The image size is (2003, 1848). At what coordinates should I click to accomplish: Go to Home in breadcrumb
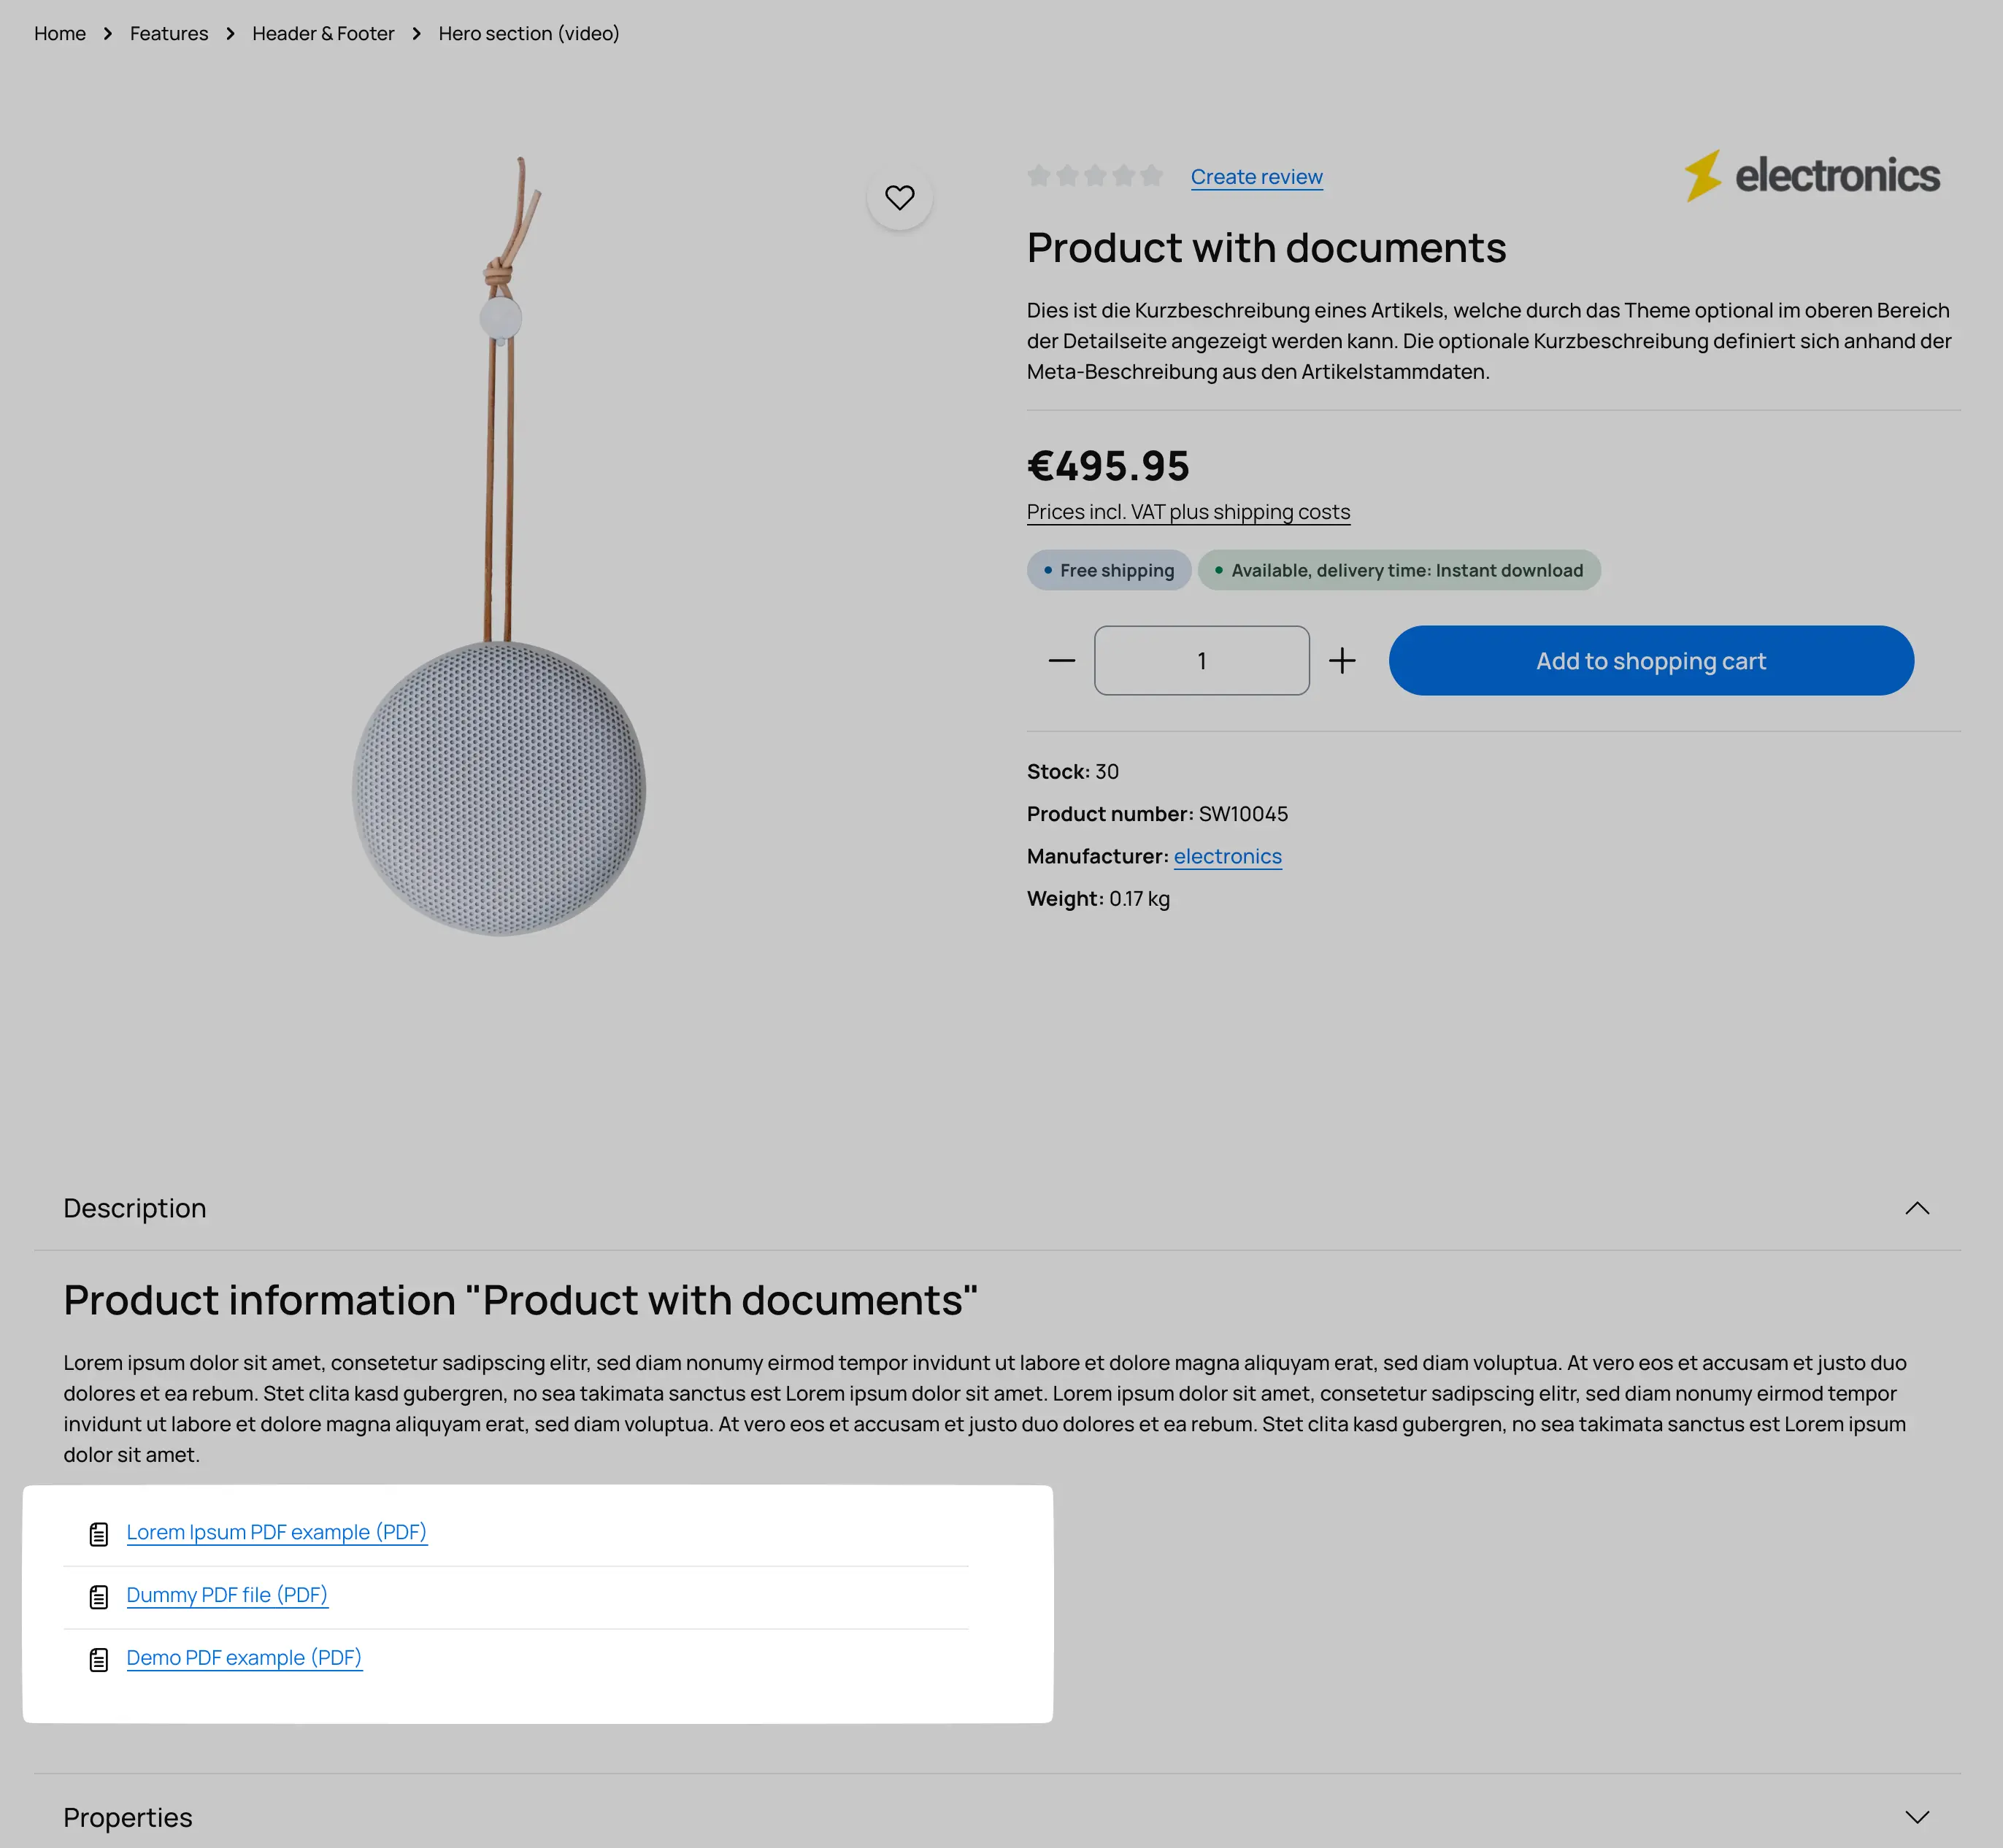click(60, 34)
